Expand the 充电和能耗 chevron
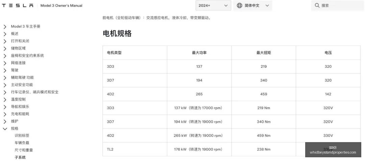Image resolution: width=365 pixels, height=161 pixels. 5,114
